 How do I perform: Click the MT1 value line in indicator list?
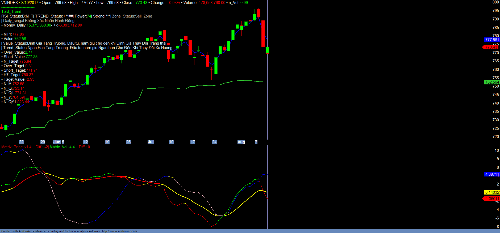[x=14, y=34]
